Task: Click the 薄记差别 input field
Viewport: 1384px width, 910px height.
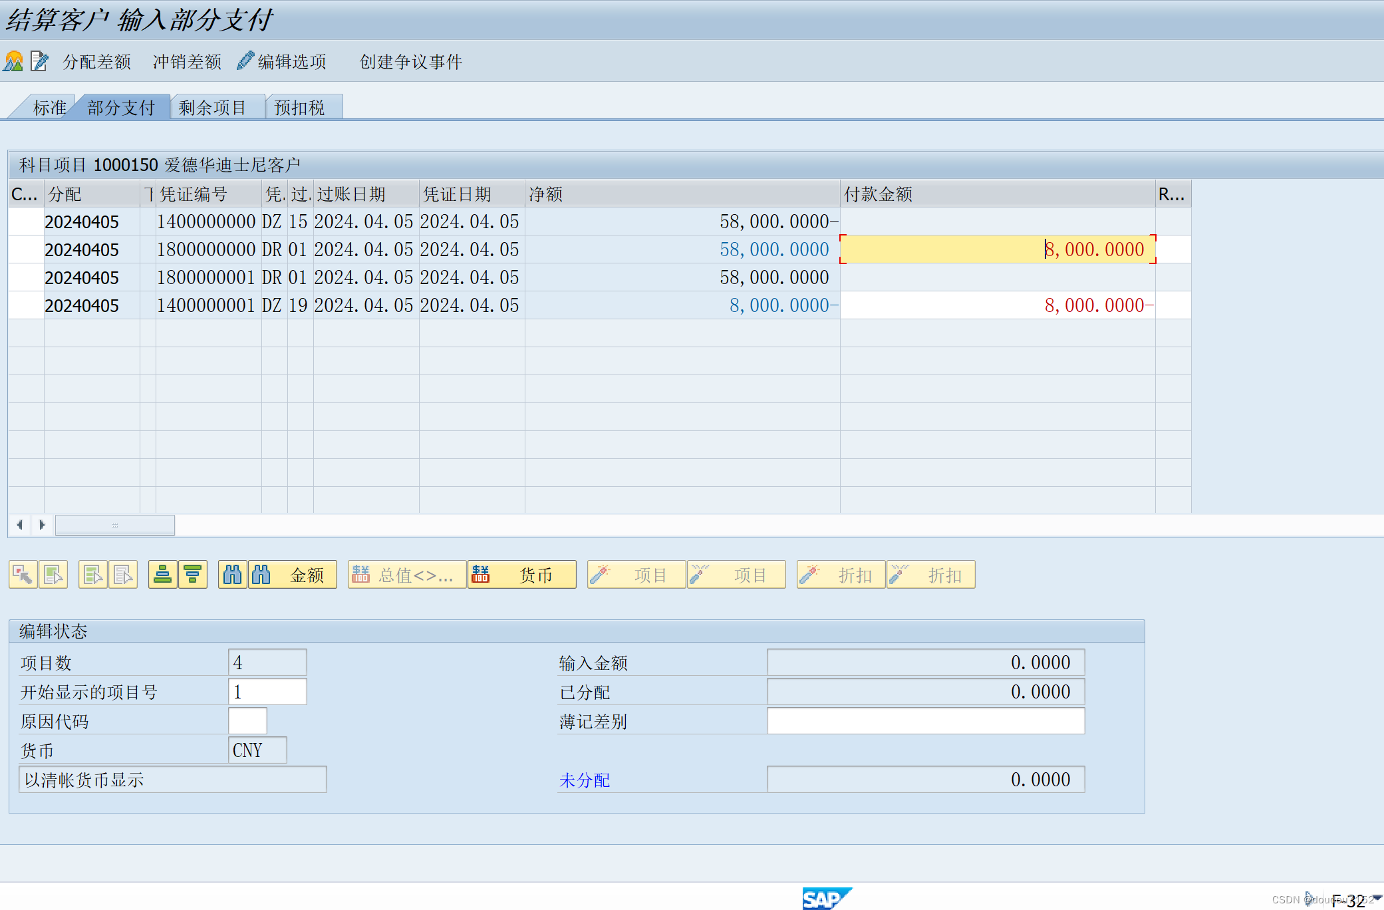Action: click(x=925, y=721)
